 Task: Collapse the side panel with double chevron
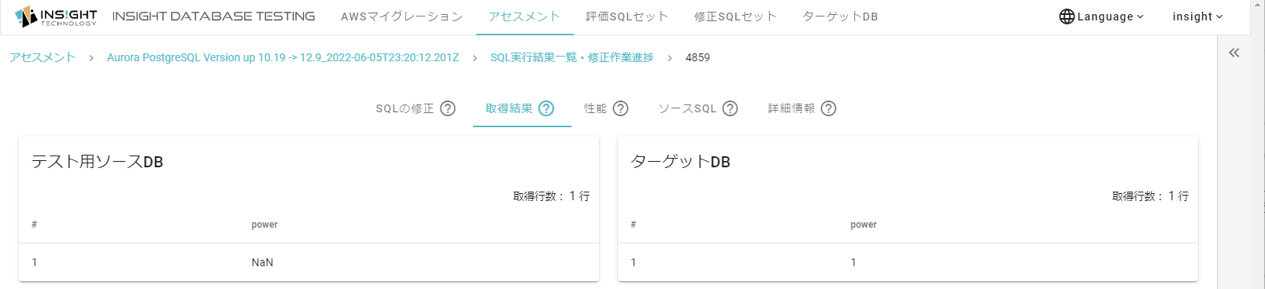pos(1234,53)
